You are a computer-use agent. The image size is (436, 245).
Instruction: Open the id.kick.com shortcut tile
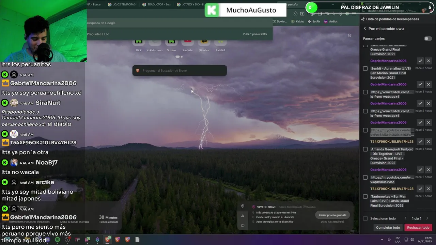click(x=155, y=46)
